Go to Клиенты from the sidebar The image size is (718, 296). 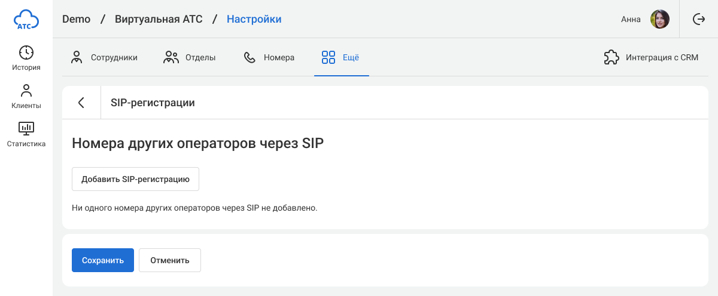[26, 96]
